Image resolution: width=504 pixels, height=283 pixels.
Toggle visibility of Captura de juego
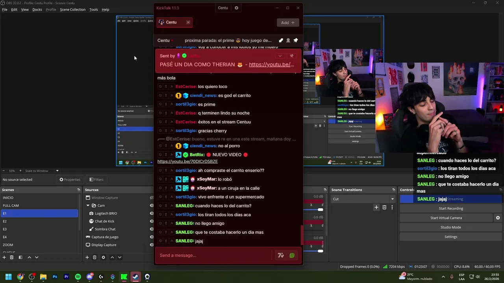[152, 237]
